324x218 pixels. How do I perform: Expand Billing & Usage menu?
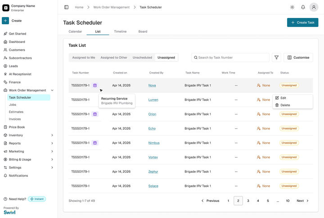coord(52,159)
